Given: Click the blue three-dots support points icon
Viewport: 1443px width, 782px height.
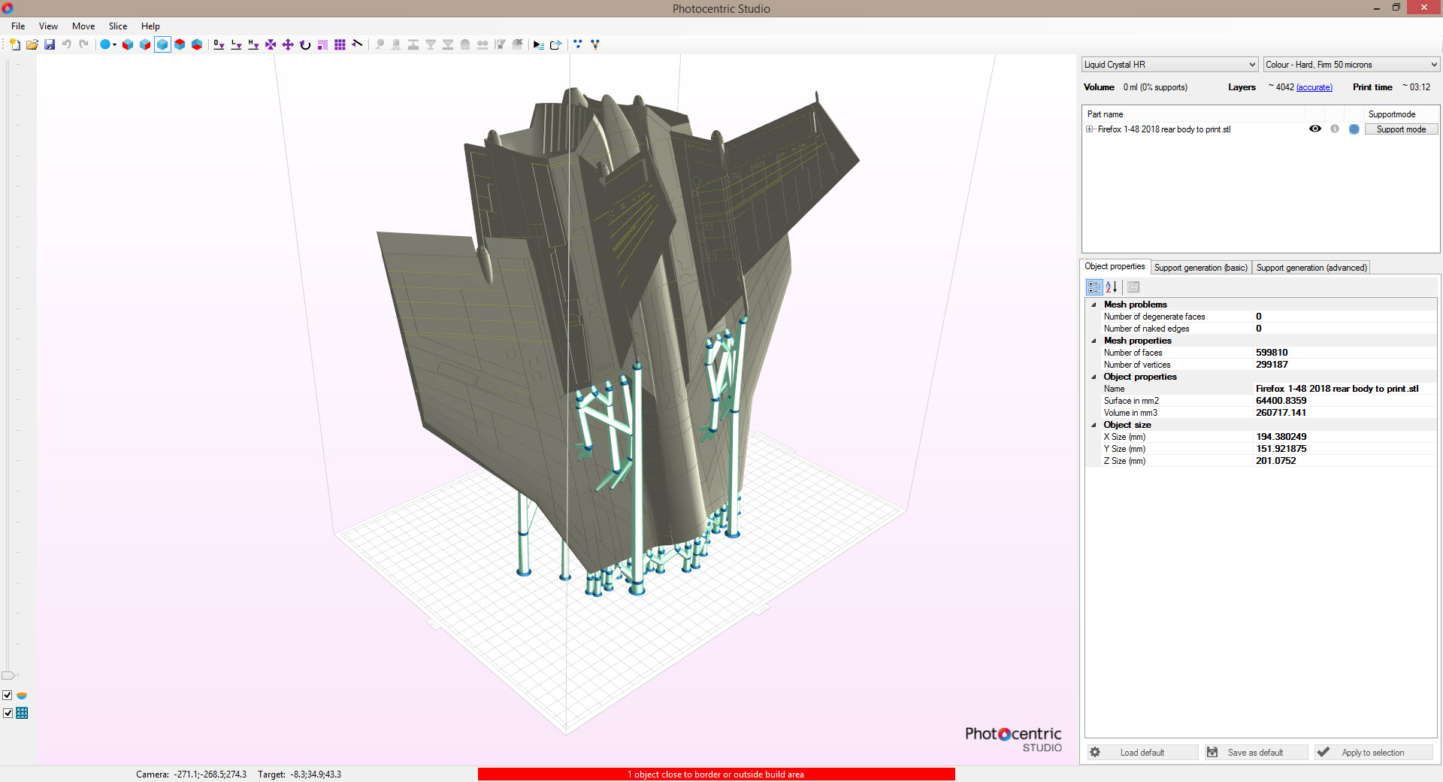Looking at the screenshot, I should [x=577, y=44].
